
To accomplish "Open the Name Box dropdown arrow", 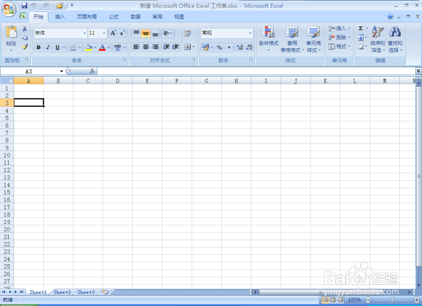I will click(x=61, y=71).
